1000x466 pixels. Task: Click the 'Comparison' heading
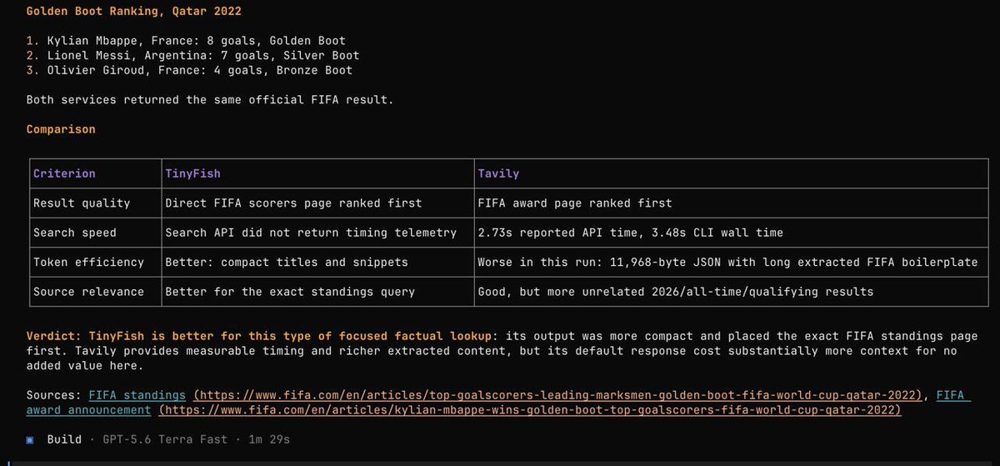point(61,129)
